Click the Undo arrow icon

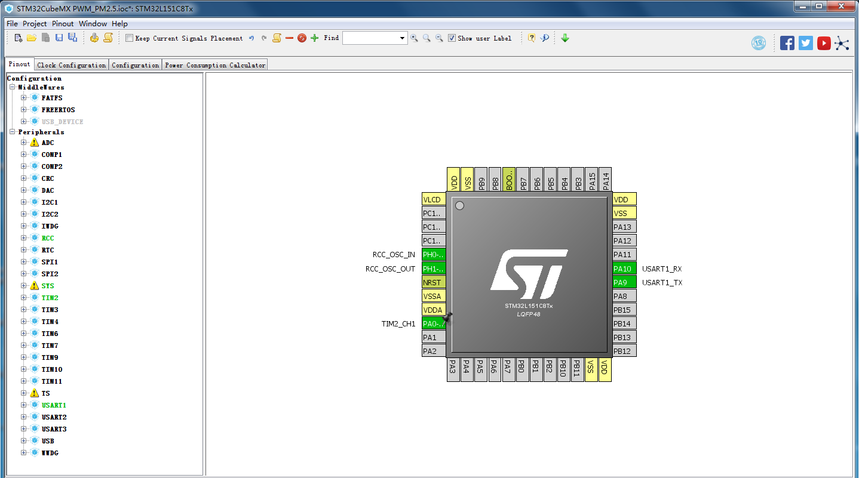251,38
